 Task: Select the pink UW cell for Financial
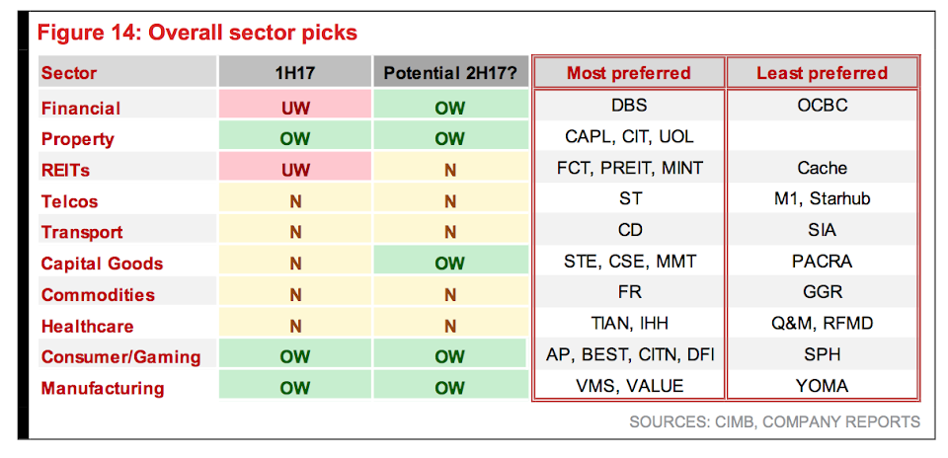pos(295,109)
